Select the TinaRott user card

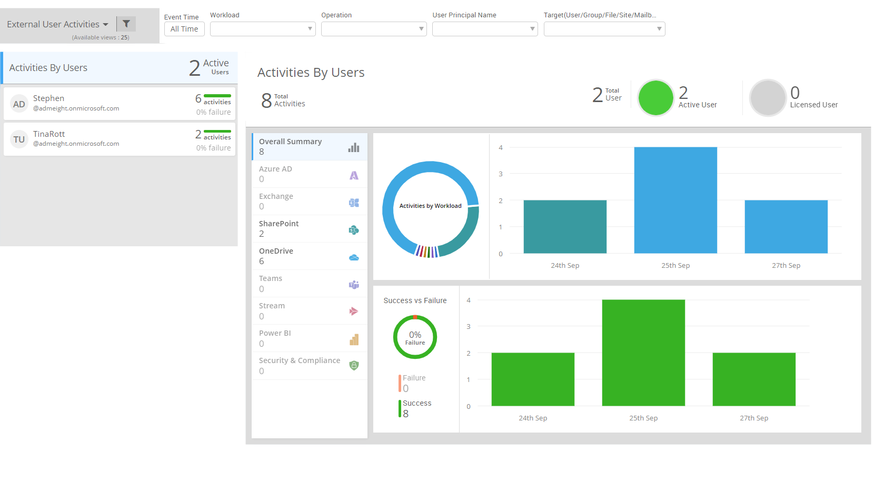(120, 139)
